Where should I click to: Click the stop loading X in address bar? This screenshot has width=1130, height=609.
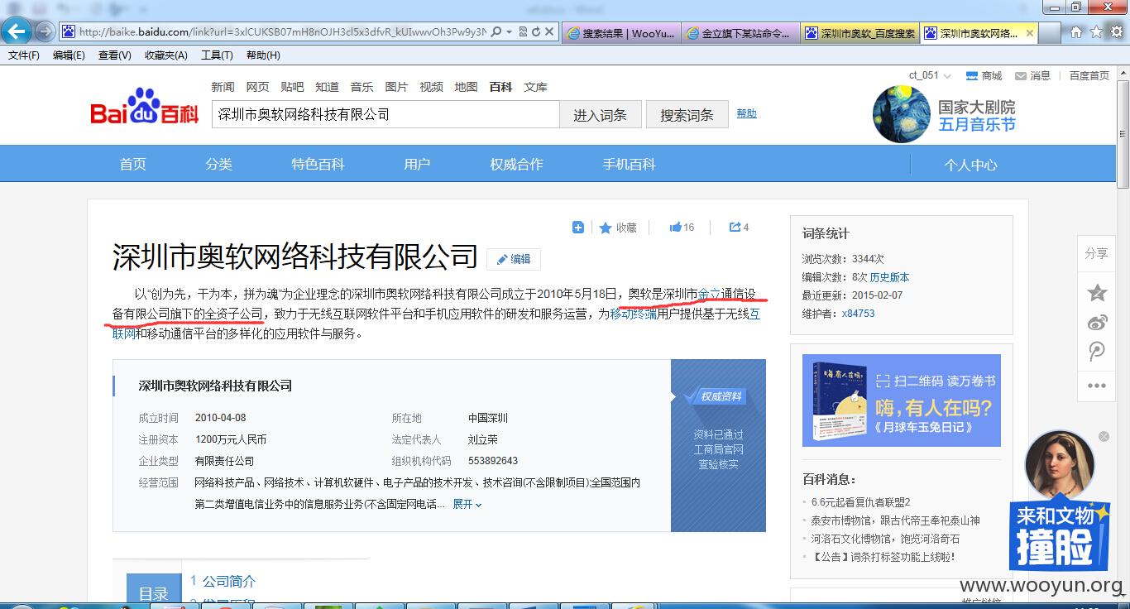[550, 32]
